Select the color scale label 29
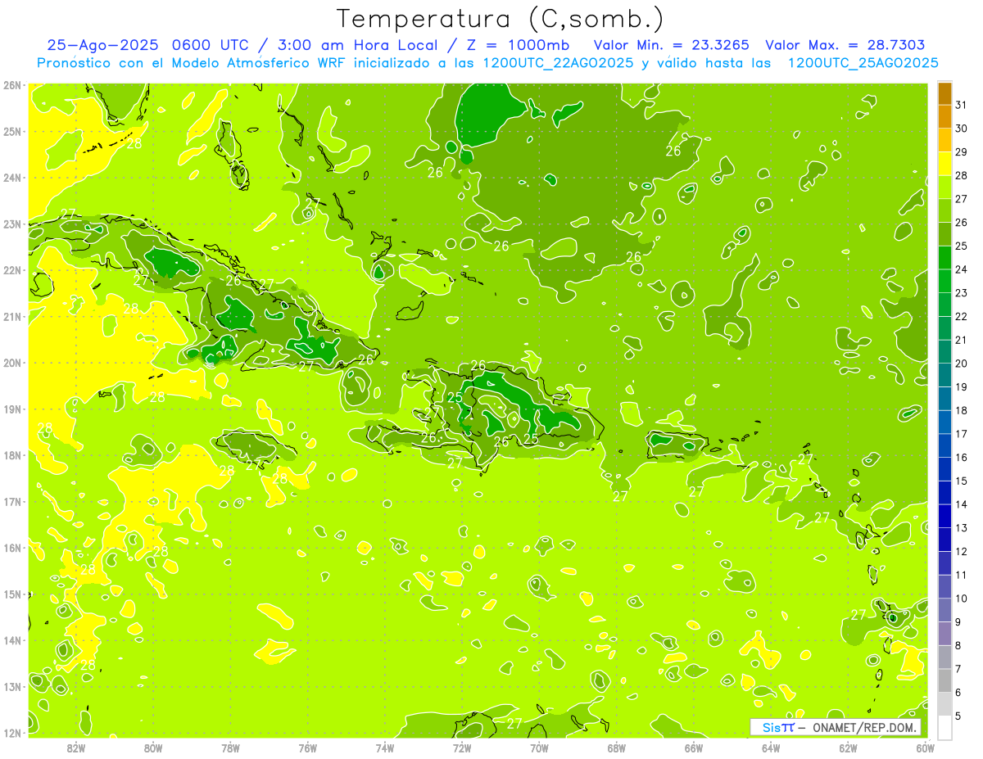983x759 pixels. click(962, 153)
